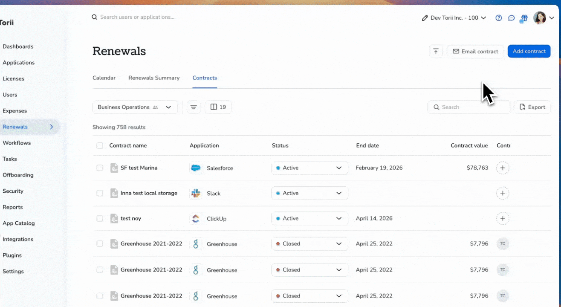Viewport: 561px width, 307px height.
Task: Open the columns selector showing 19
Action: coord(218,107)
